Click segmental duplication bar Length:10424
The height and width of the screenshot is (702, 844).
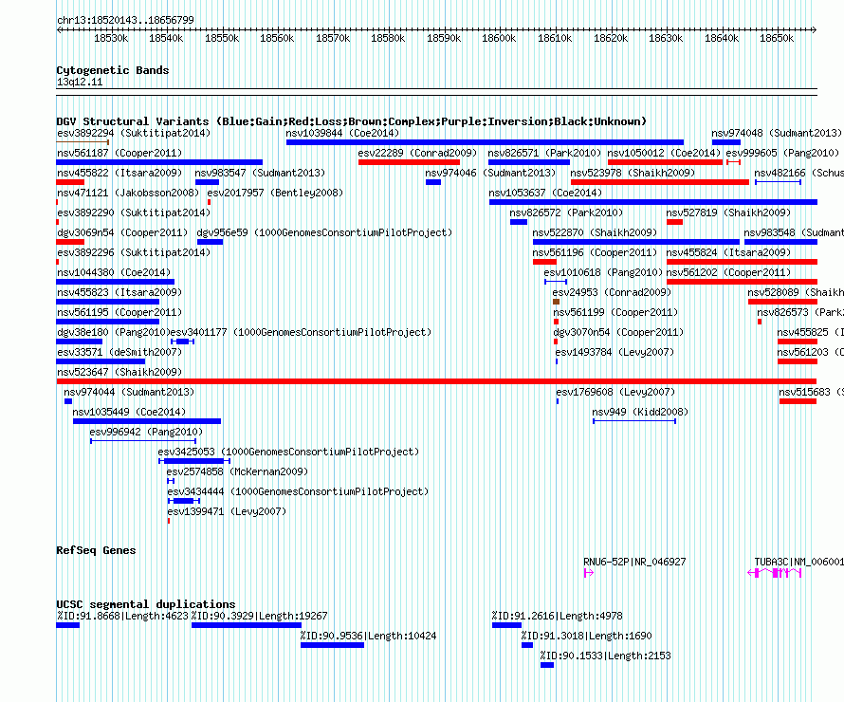[333, 645]
